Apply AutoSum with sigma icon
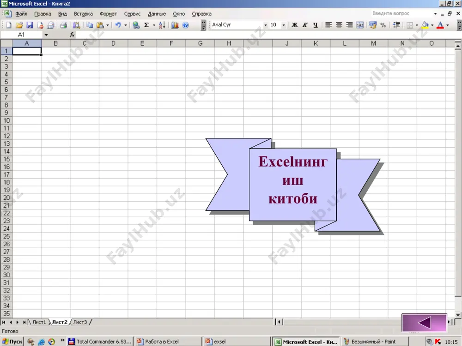 (x=146, y=25)
